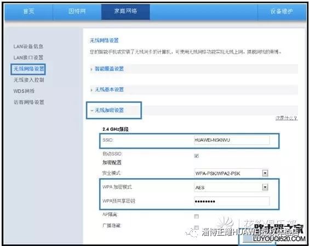
Task: Click the SSID input field
Action: click(232, 140)
